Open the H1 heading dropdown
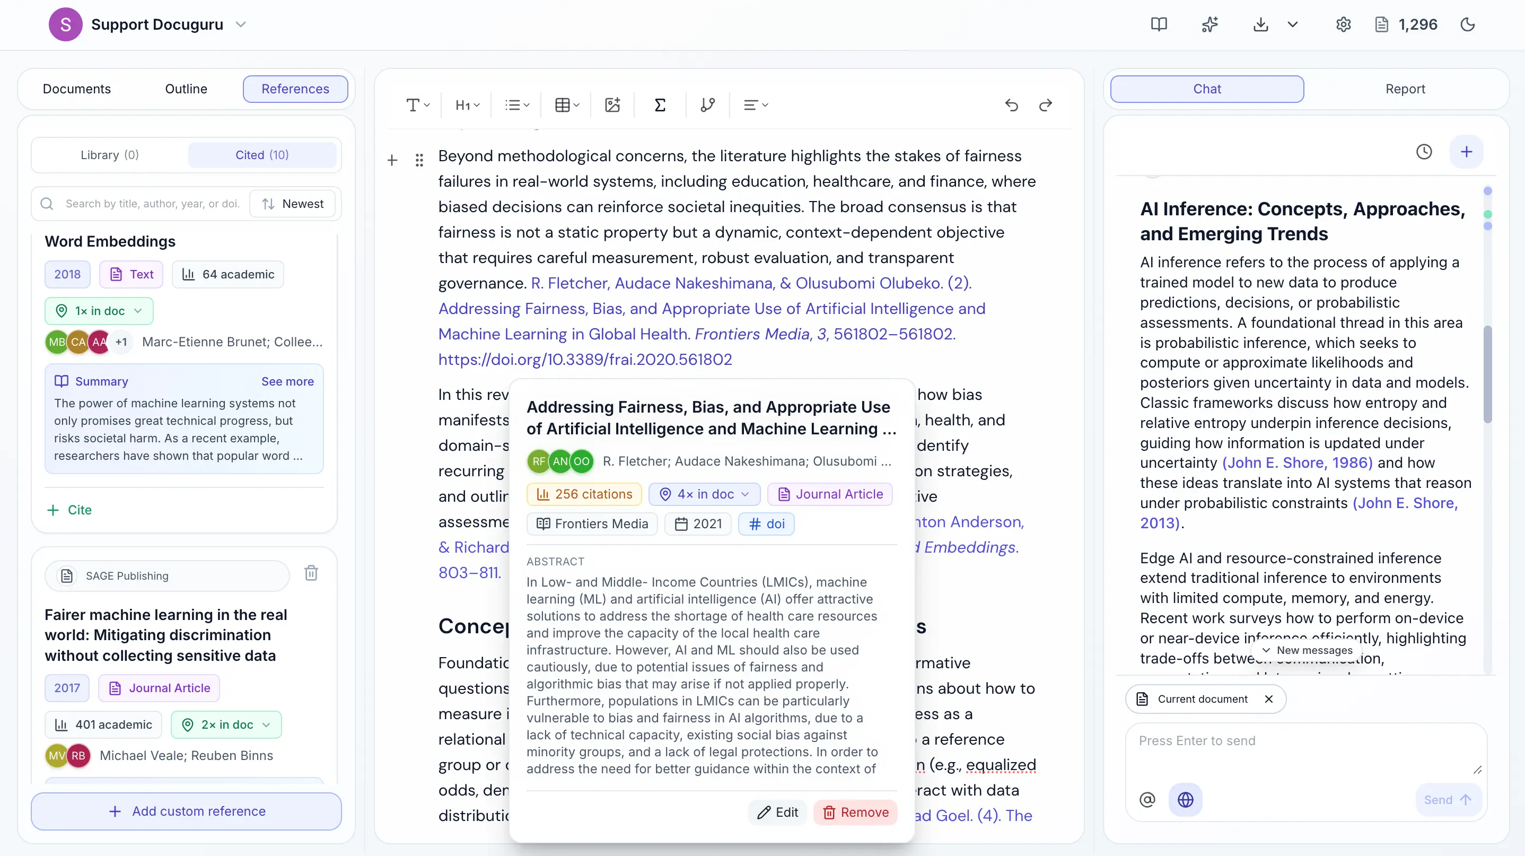This screenshot has width=1525, height=856. 467,105
